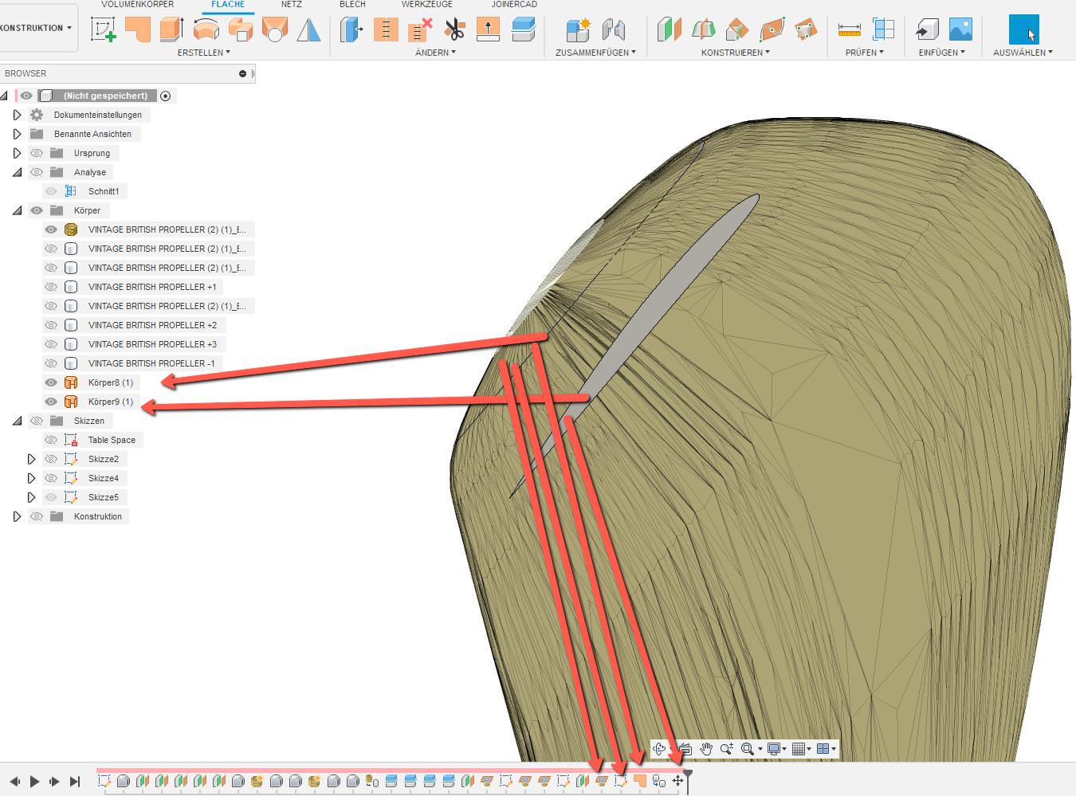Jump to timeline end with skip button

(74, 781)
